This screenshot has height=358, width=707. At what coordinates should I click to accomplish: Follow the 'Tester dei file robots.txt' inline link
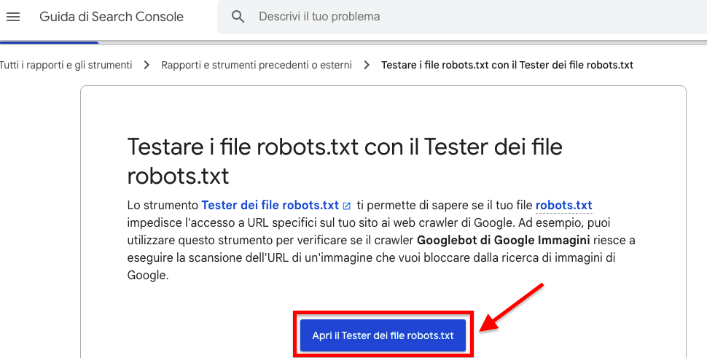pyautogui.click(x=270, y=205)
